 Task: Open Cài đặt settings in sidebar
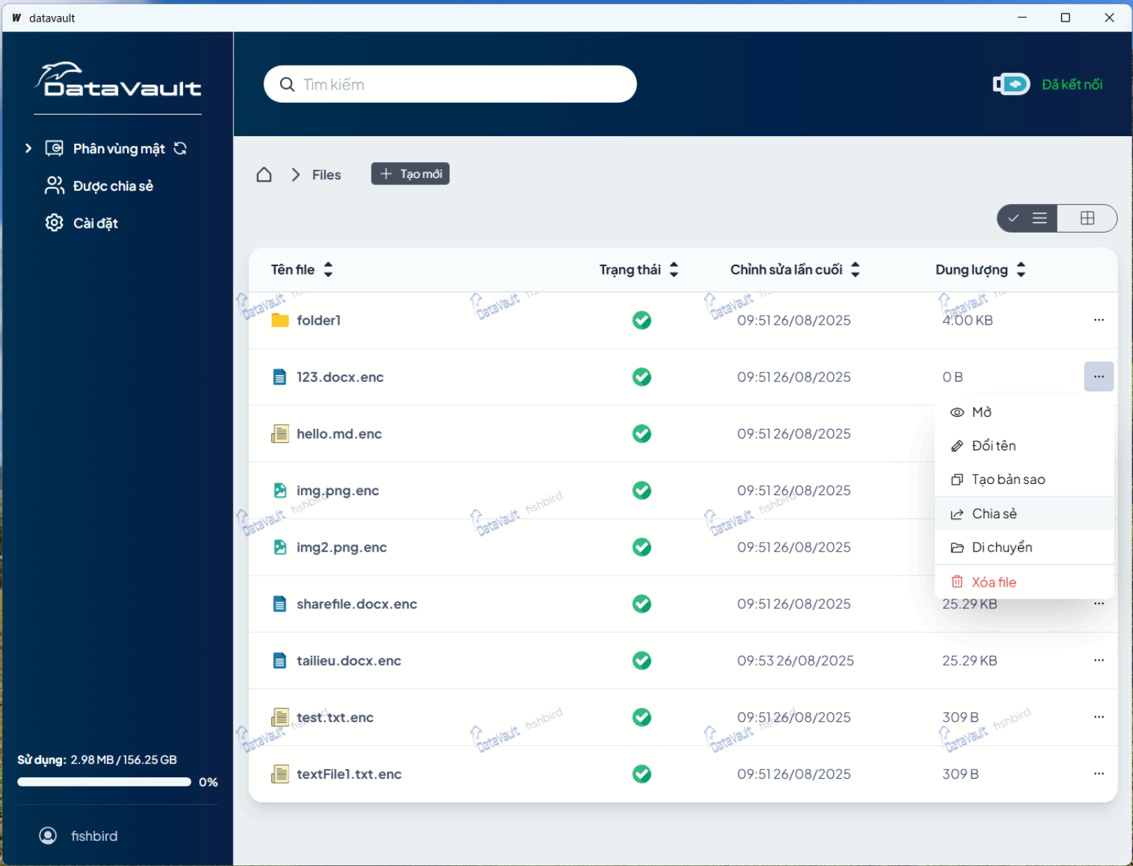[95, 223]
